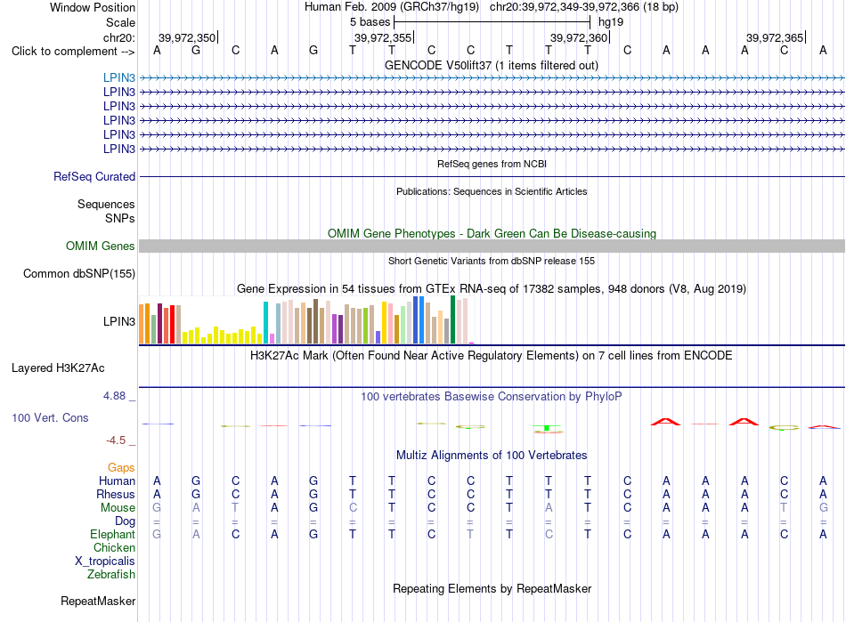The width and height of the screenshot is (846, 622).
Task: Click the light-blue LPIN3 transcript label
Action: point(118,78)
